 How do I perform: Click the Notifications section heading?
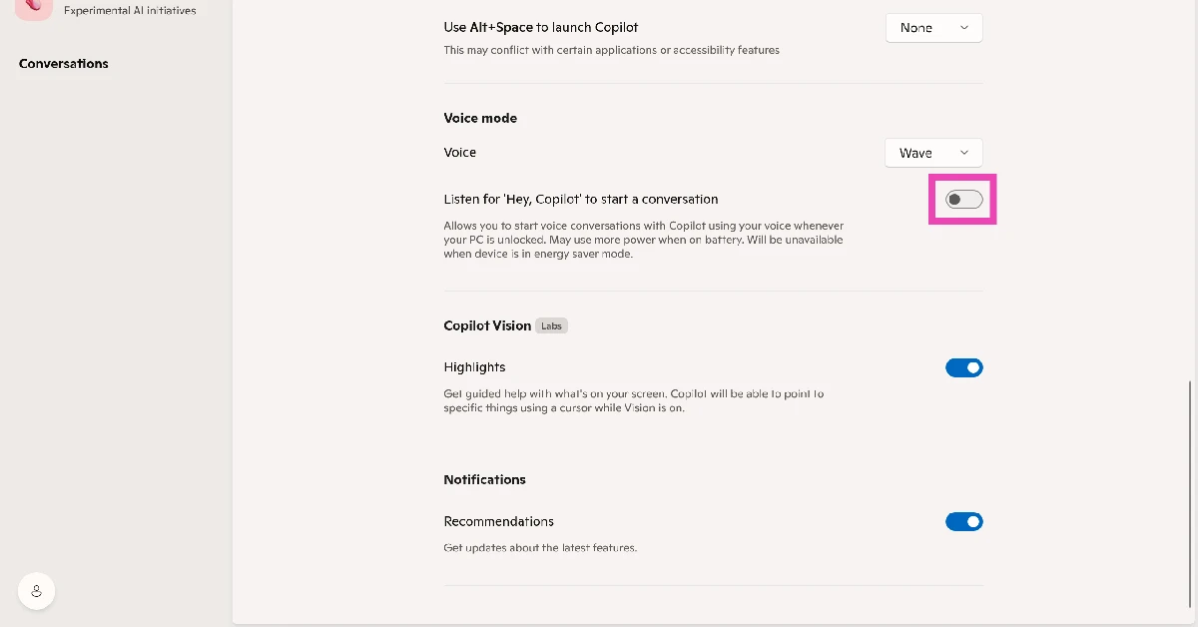coord(485,479)
